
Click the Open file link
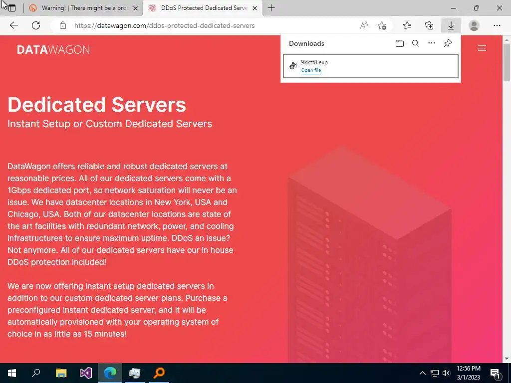310,70
